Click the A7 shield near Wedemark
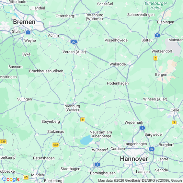 [142, 128]
